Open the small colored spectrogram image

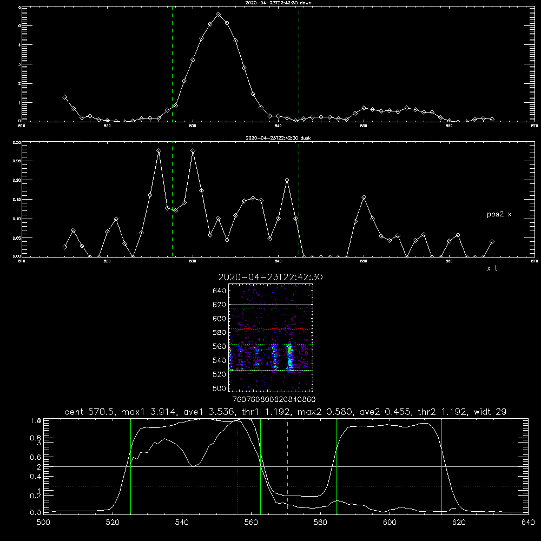[271, 338]
